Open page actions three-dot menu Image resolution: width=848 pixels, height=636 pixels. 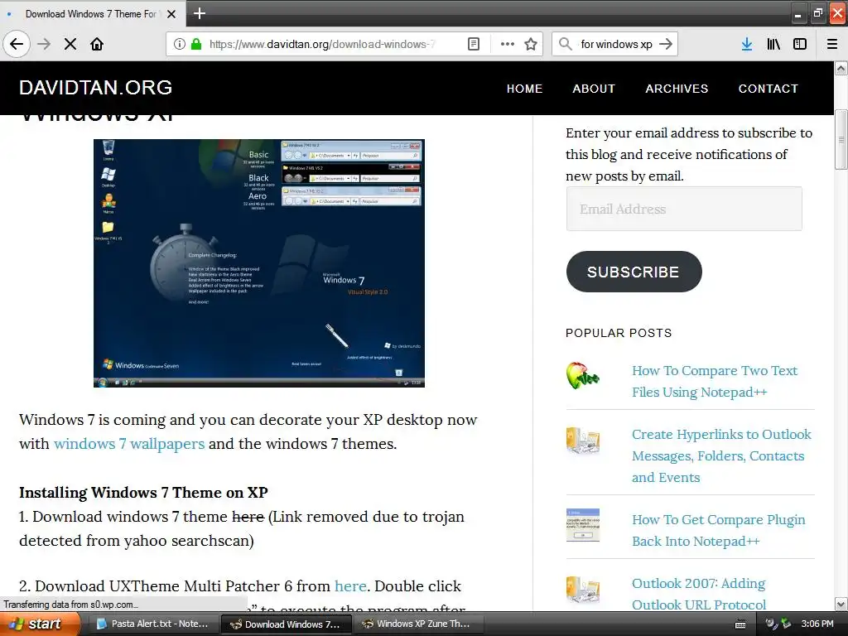pyautogui.click(x=508, y=44)
